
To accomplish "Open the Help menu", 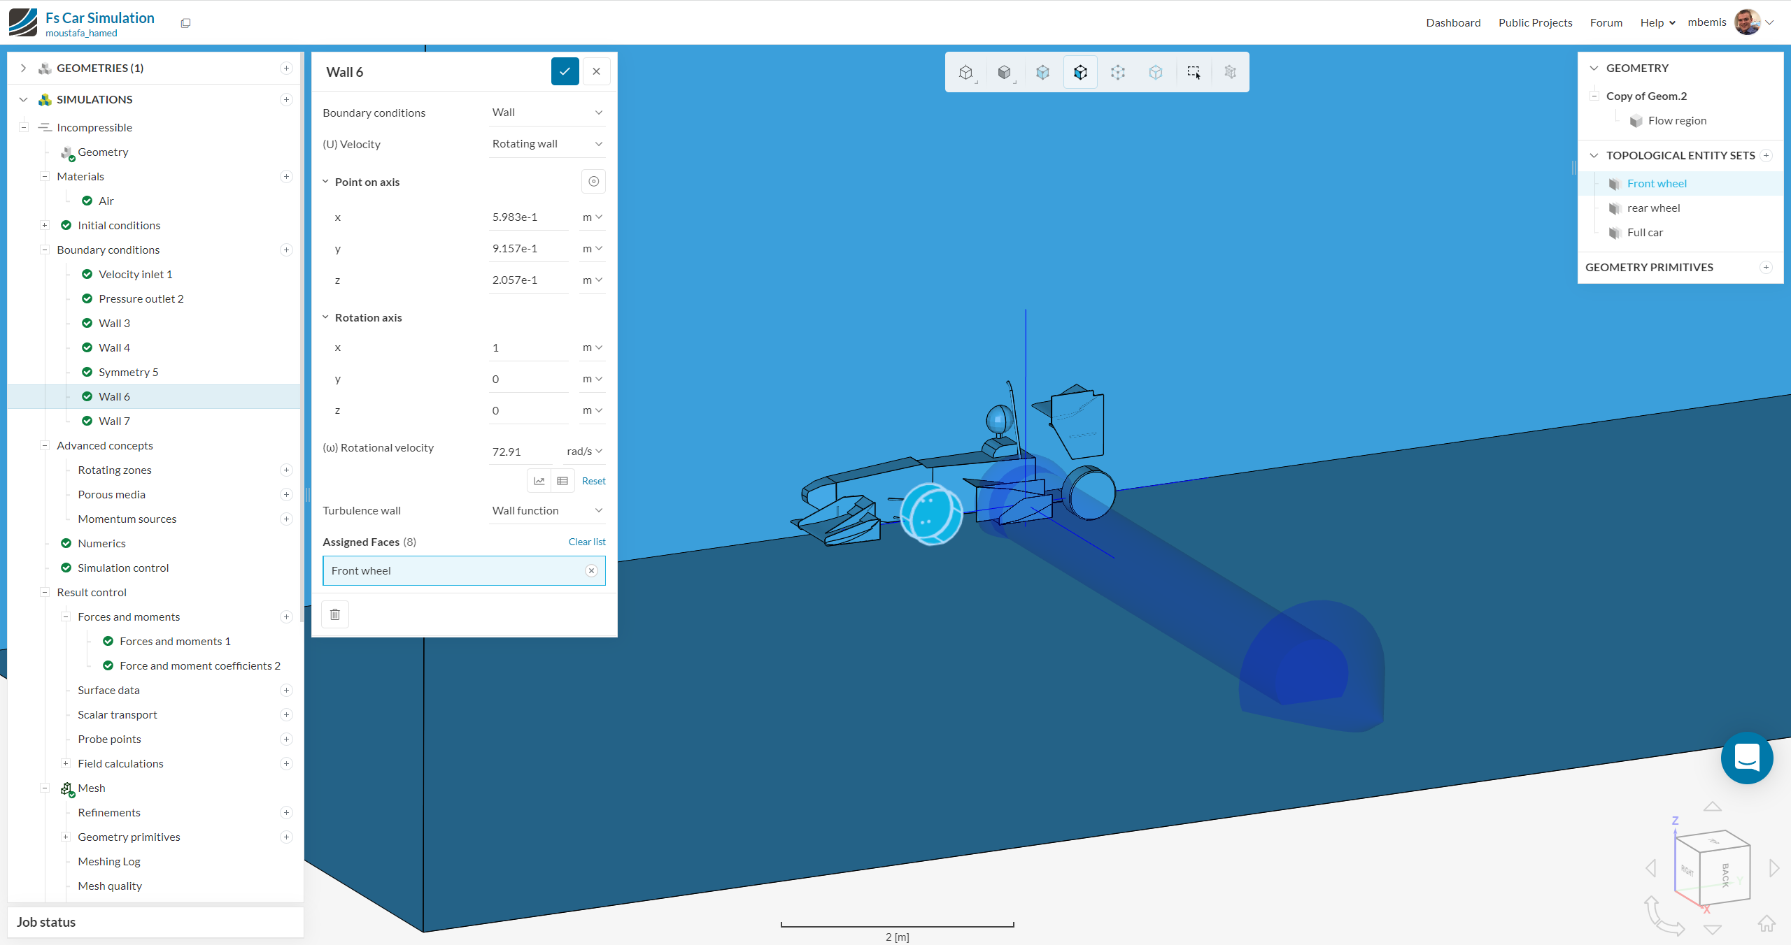I will coord(1657,22).
